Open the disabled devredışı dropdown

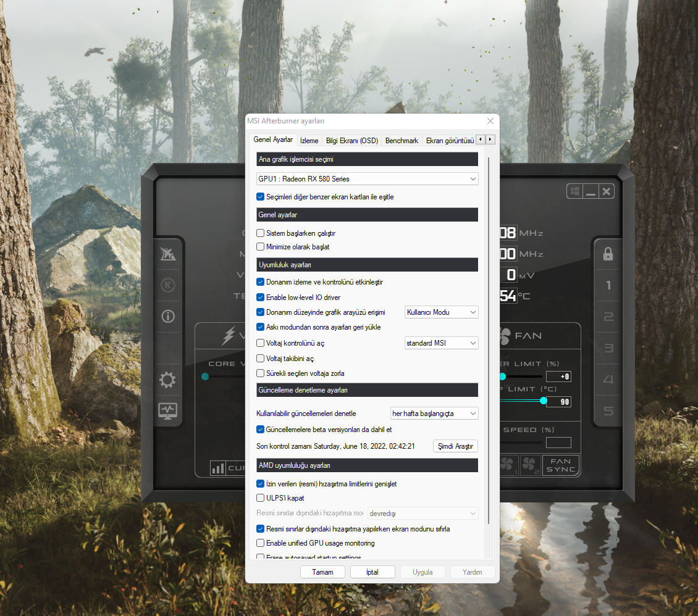[423, 514]
